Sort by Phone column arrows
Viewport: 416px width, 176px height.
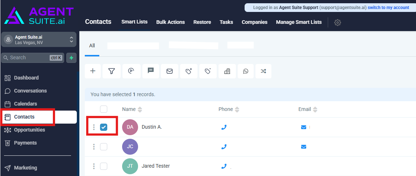click(237, 109)
